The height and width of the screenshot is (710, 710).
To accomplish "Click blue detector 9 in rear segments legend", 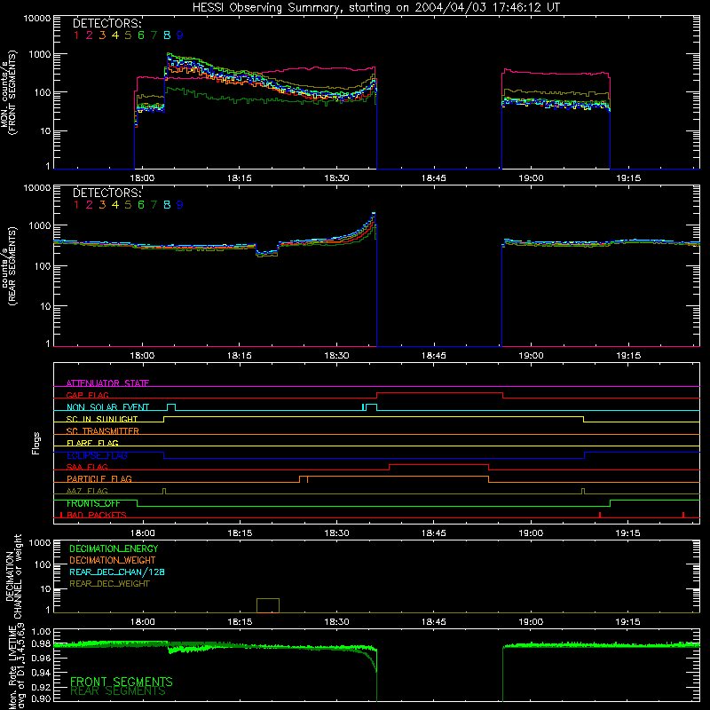I will point(180,205).
